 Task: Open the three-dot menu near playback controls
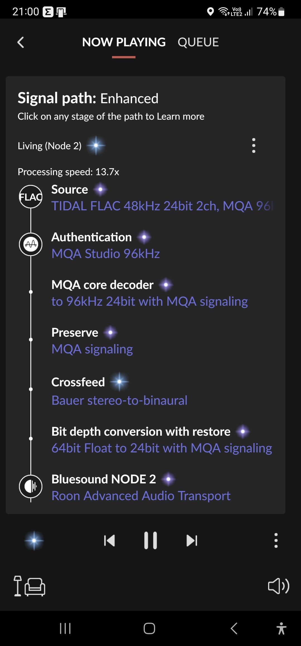click(276, 540)
